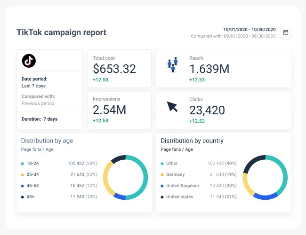306x235 pixels.
Task: Select the Distribution by country heading
Action: coord(192,141)
